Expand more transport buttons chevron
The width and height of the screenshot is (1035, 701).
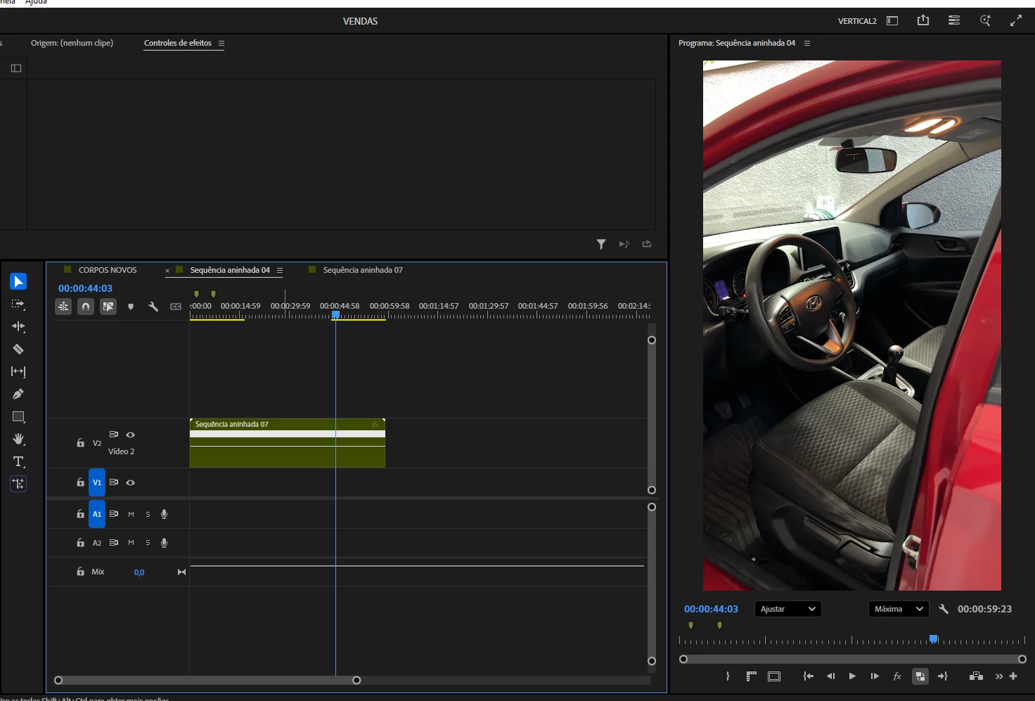tap(999, 676)
